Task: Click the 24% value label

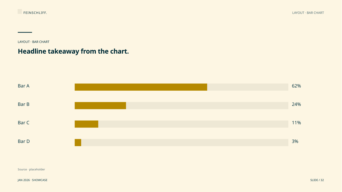Action: click(296, 104)
